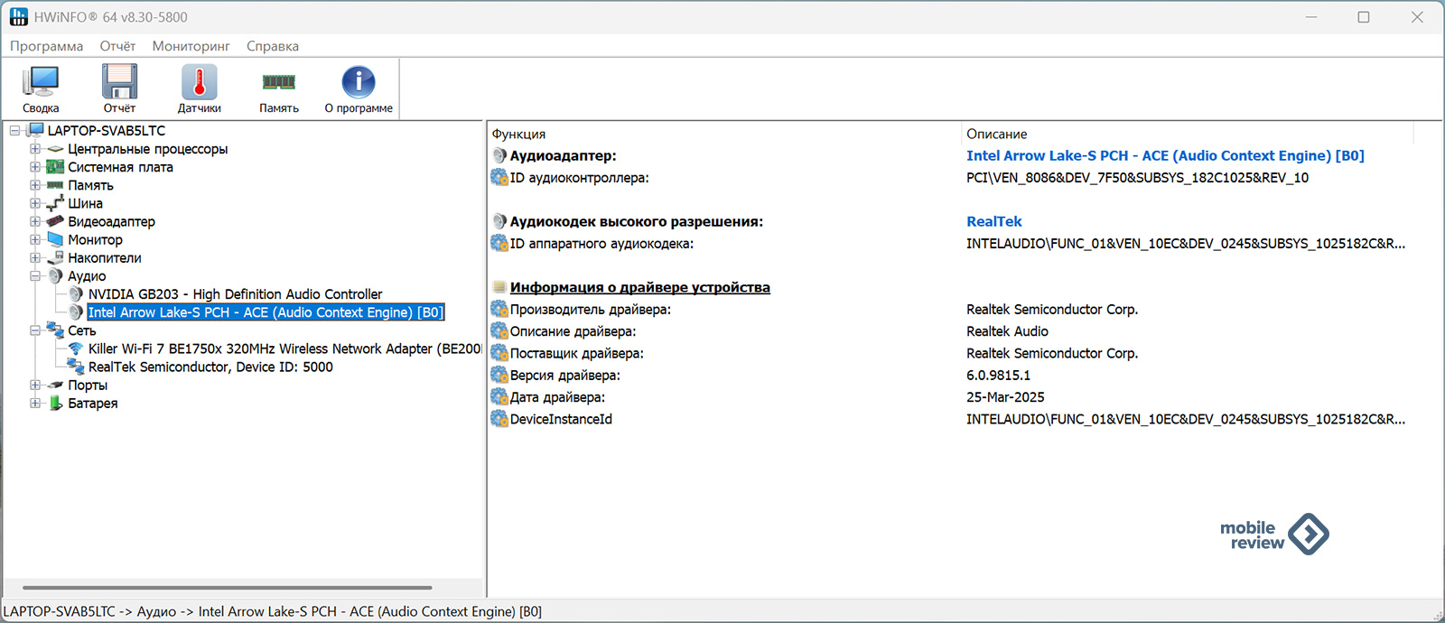Image resolution: width=1445 pixels, height=623 pixels.
Task: Click the tree panel horizontal scrollbar
Action: click(x=226, y=588)
